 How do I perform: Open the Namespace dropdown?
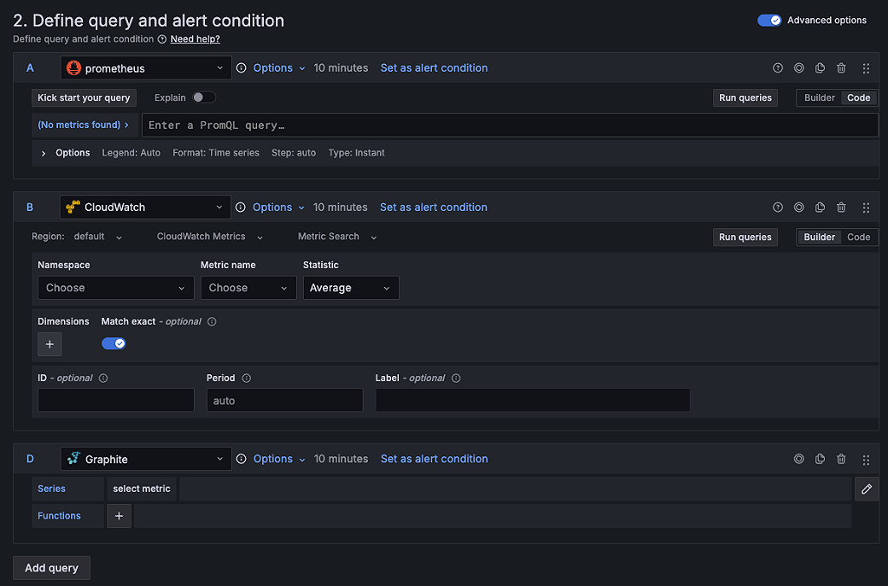point(115,288)
